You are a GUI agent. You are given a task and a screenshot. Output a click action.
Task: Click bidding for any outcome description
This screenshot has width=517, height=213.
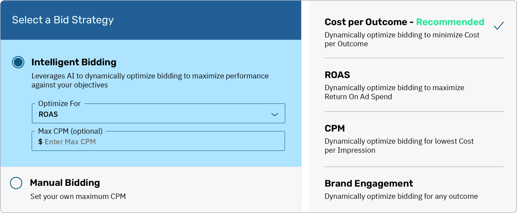pyautogui.click(x=401, y=196)
